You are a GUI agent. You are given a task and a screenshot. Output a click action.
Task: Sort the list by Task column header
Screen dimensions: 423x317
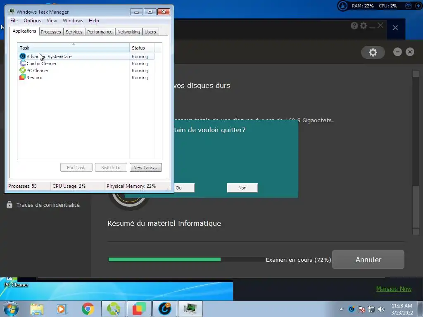coord(74,48)
